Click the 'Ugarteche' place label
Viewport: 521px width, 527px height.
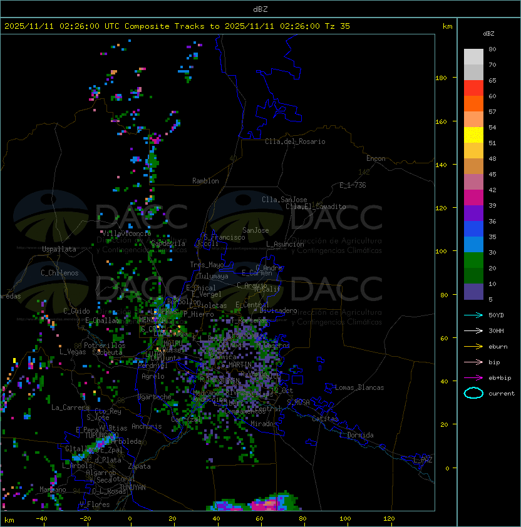(155, 397)
